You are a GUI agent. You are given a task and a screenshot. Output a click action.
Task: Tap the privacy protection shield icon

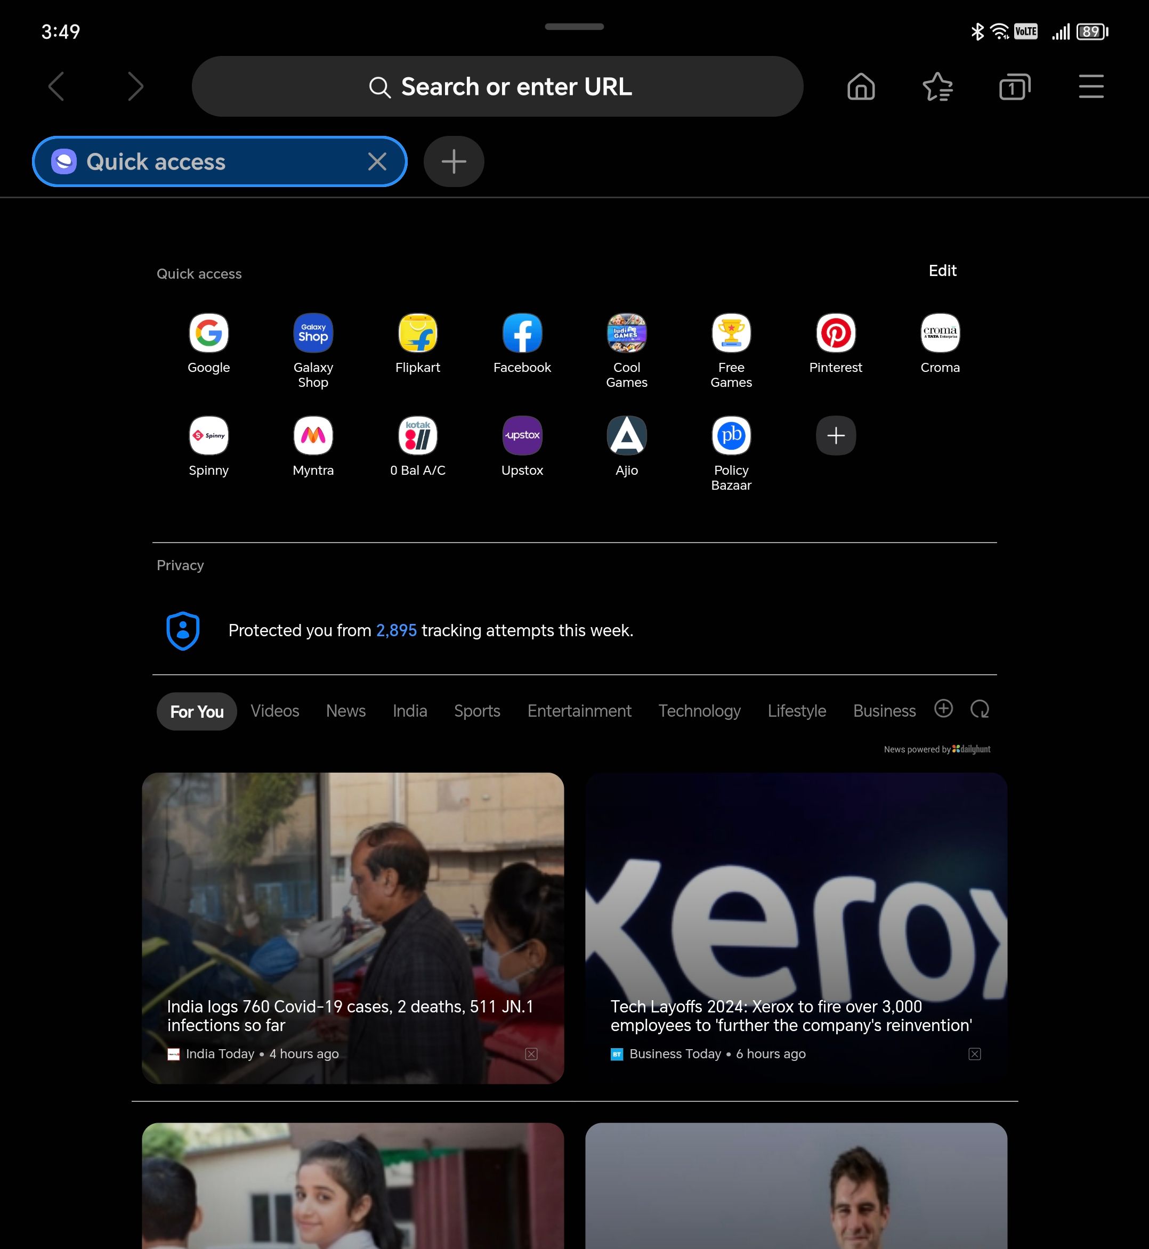(x=183, y=630)
